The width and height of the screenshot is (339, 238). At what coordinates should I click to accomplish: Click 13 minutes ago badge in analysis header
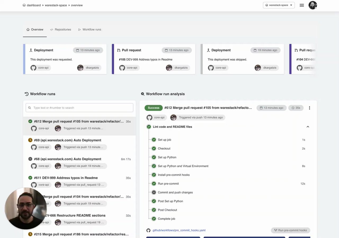pos(271,108)
